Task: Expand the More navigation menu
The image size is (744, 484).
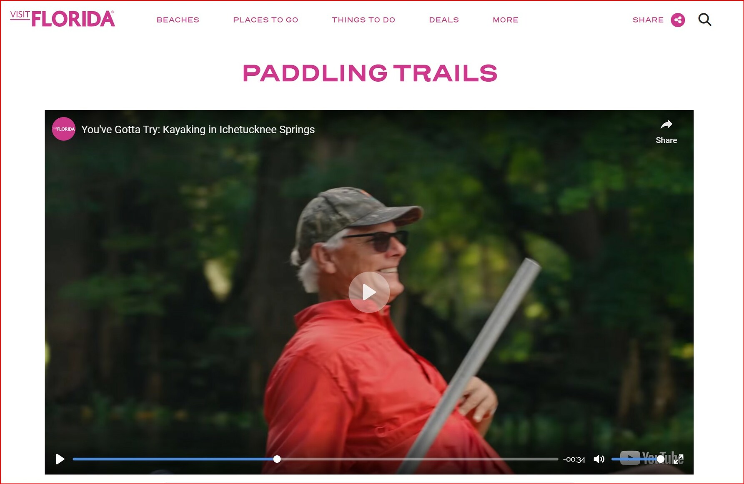Action: [506, 20]
